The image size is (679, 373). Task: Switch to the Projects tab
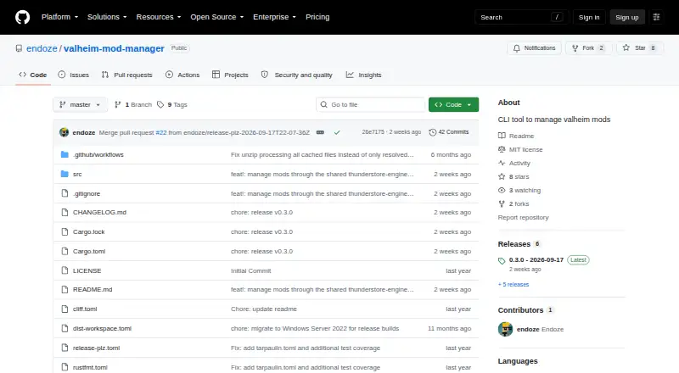[230, 75]
